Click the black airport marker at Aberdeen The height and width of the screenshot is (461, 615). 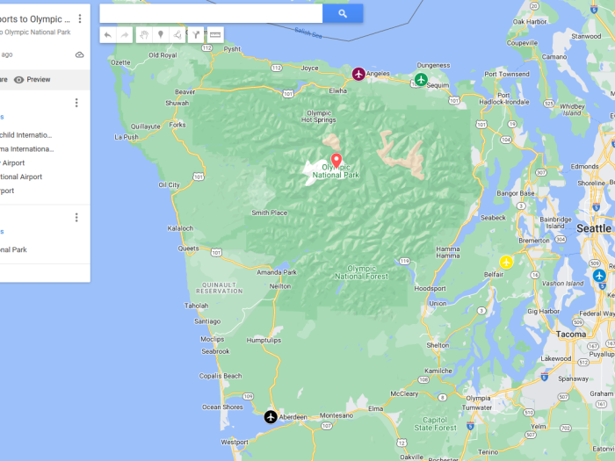point(271,417)
